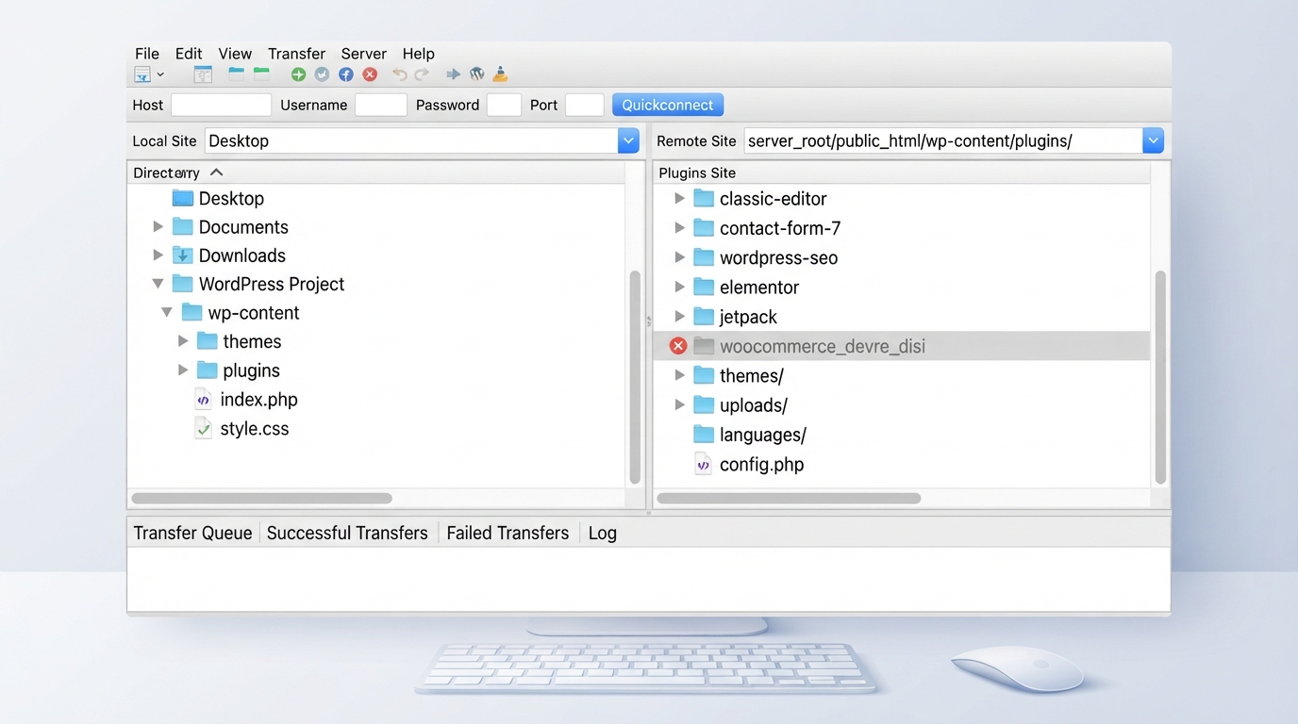Open the Server menu
This screenshot has height=724, width=1298.
364,54
